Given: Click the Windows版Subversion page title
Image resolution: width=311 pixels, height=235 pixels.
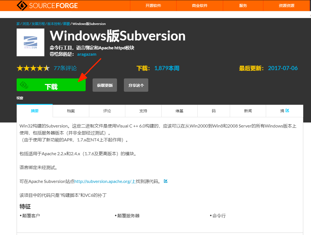Looking at the screenshot, I should coord(118,36).
